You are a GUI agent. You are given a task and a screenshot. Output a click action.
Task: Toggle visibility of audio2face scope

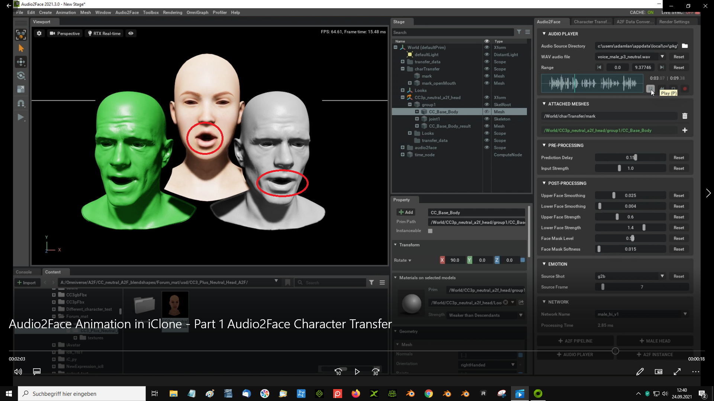pyautogui.click(x=486, y=147)
